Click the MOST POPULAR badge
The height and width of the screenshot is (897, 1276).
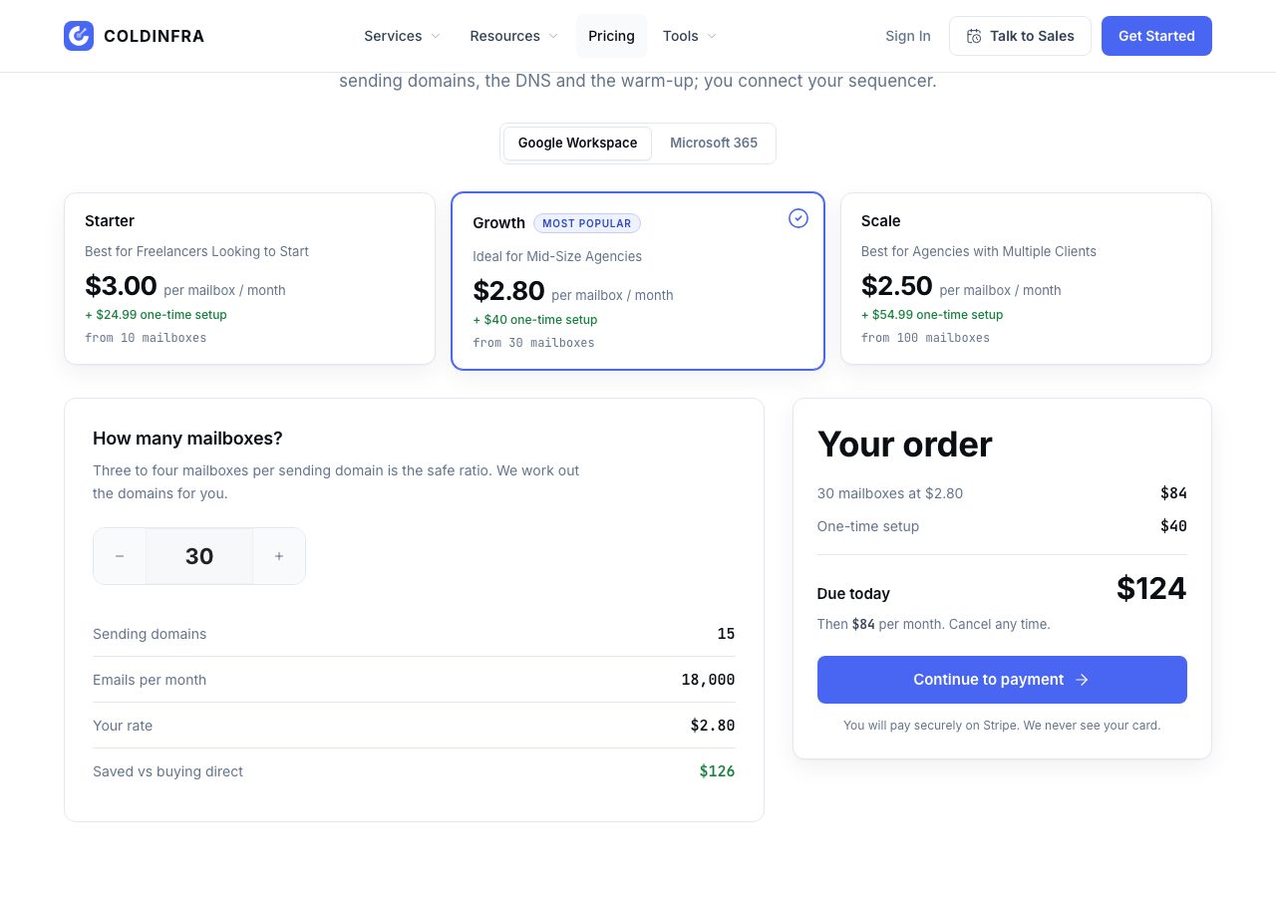point(587,223)
